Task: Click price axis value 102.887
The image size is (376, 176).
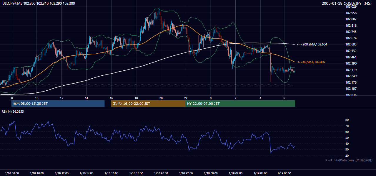Action: click(351, 19)
